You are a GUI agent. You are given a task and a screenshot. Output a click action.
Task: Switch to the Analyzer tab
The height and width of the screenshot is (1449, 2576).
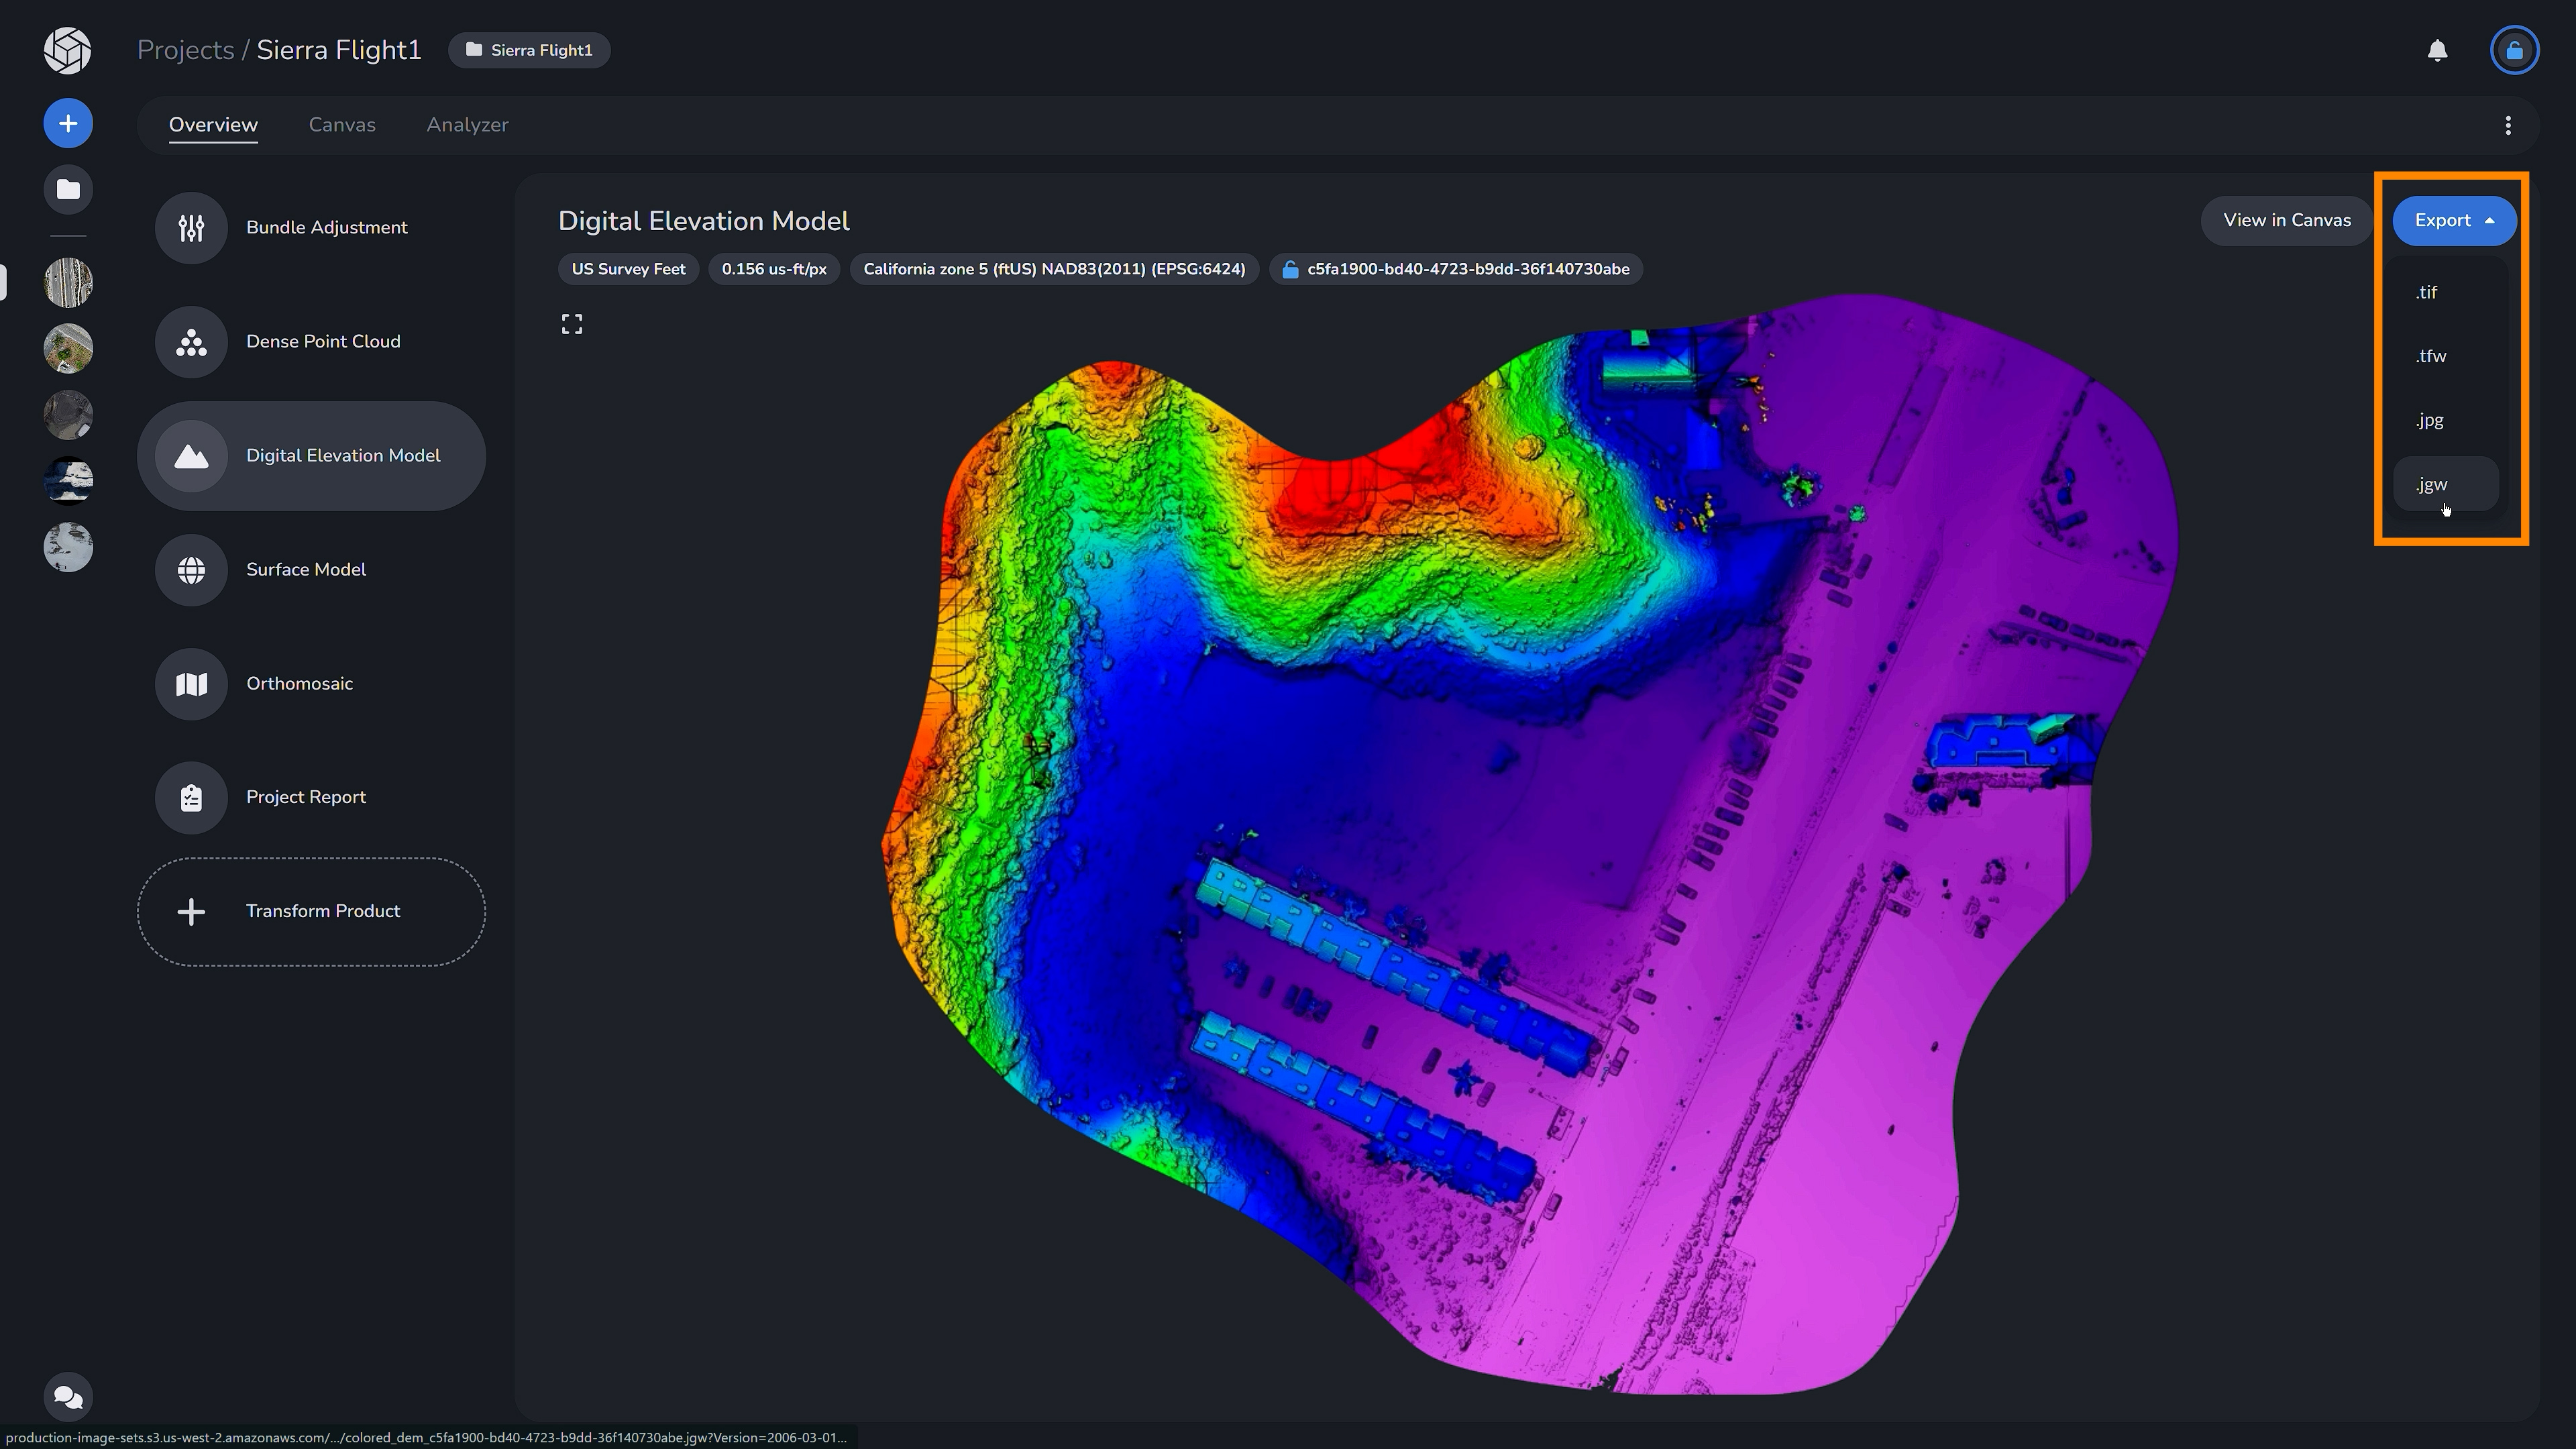click(467, 125)
